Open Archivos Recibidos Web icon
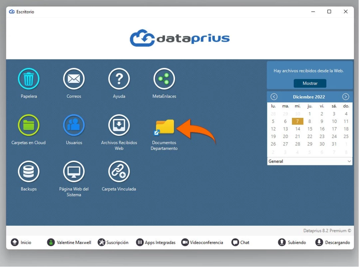The width and height of the screenshot is (359, 267). click(119, 125)
